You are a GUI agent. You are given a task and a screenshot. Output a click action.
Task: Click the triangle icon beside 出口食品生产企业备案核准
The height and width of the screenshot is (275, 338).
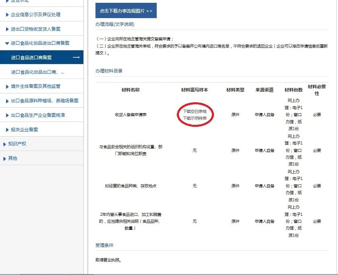pyautogui.click(x=7, y=116)
